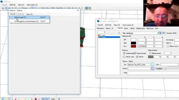Viewport: 179px width, 100px height.
Task: Click the light cyan texture browse button
Action: [153, 64]
